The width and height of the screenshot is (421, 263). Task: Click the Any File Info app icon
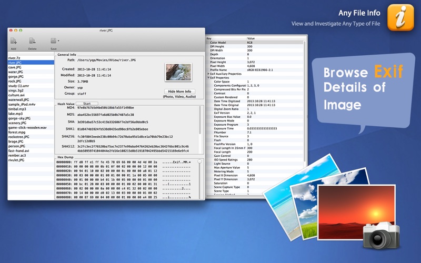(400, 17)
